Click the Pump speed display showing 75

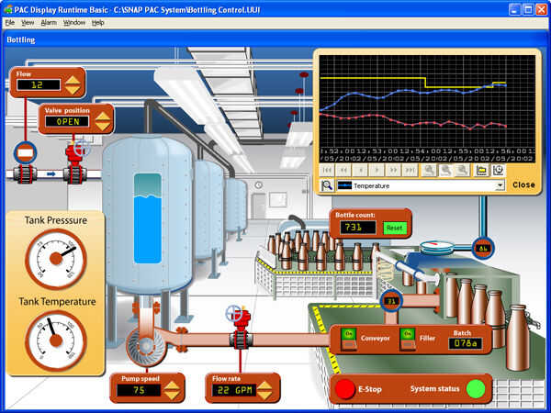[x=139, y=390]
